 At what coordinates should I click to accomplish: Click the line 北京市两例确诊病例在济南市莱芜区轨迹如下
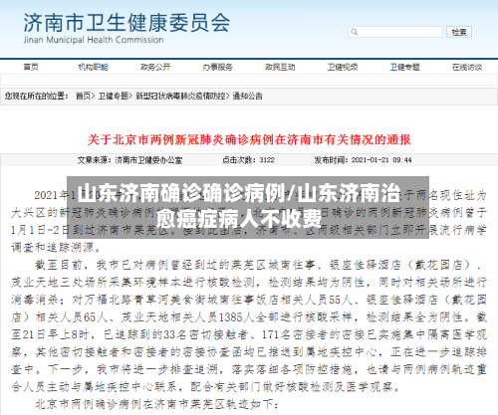click(156, 404)
